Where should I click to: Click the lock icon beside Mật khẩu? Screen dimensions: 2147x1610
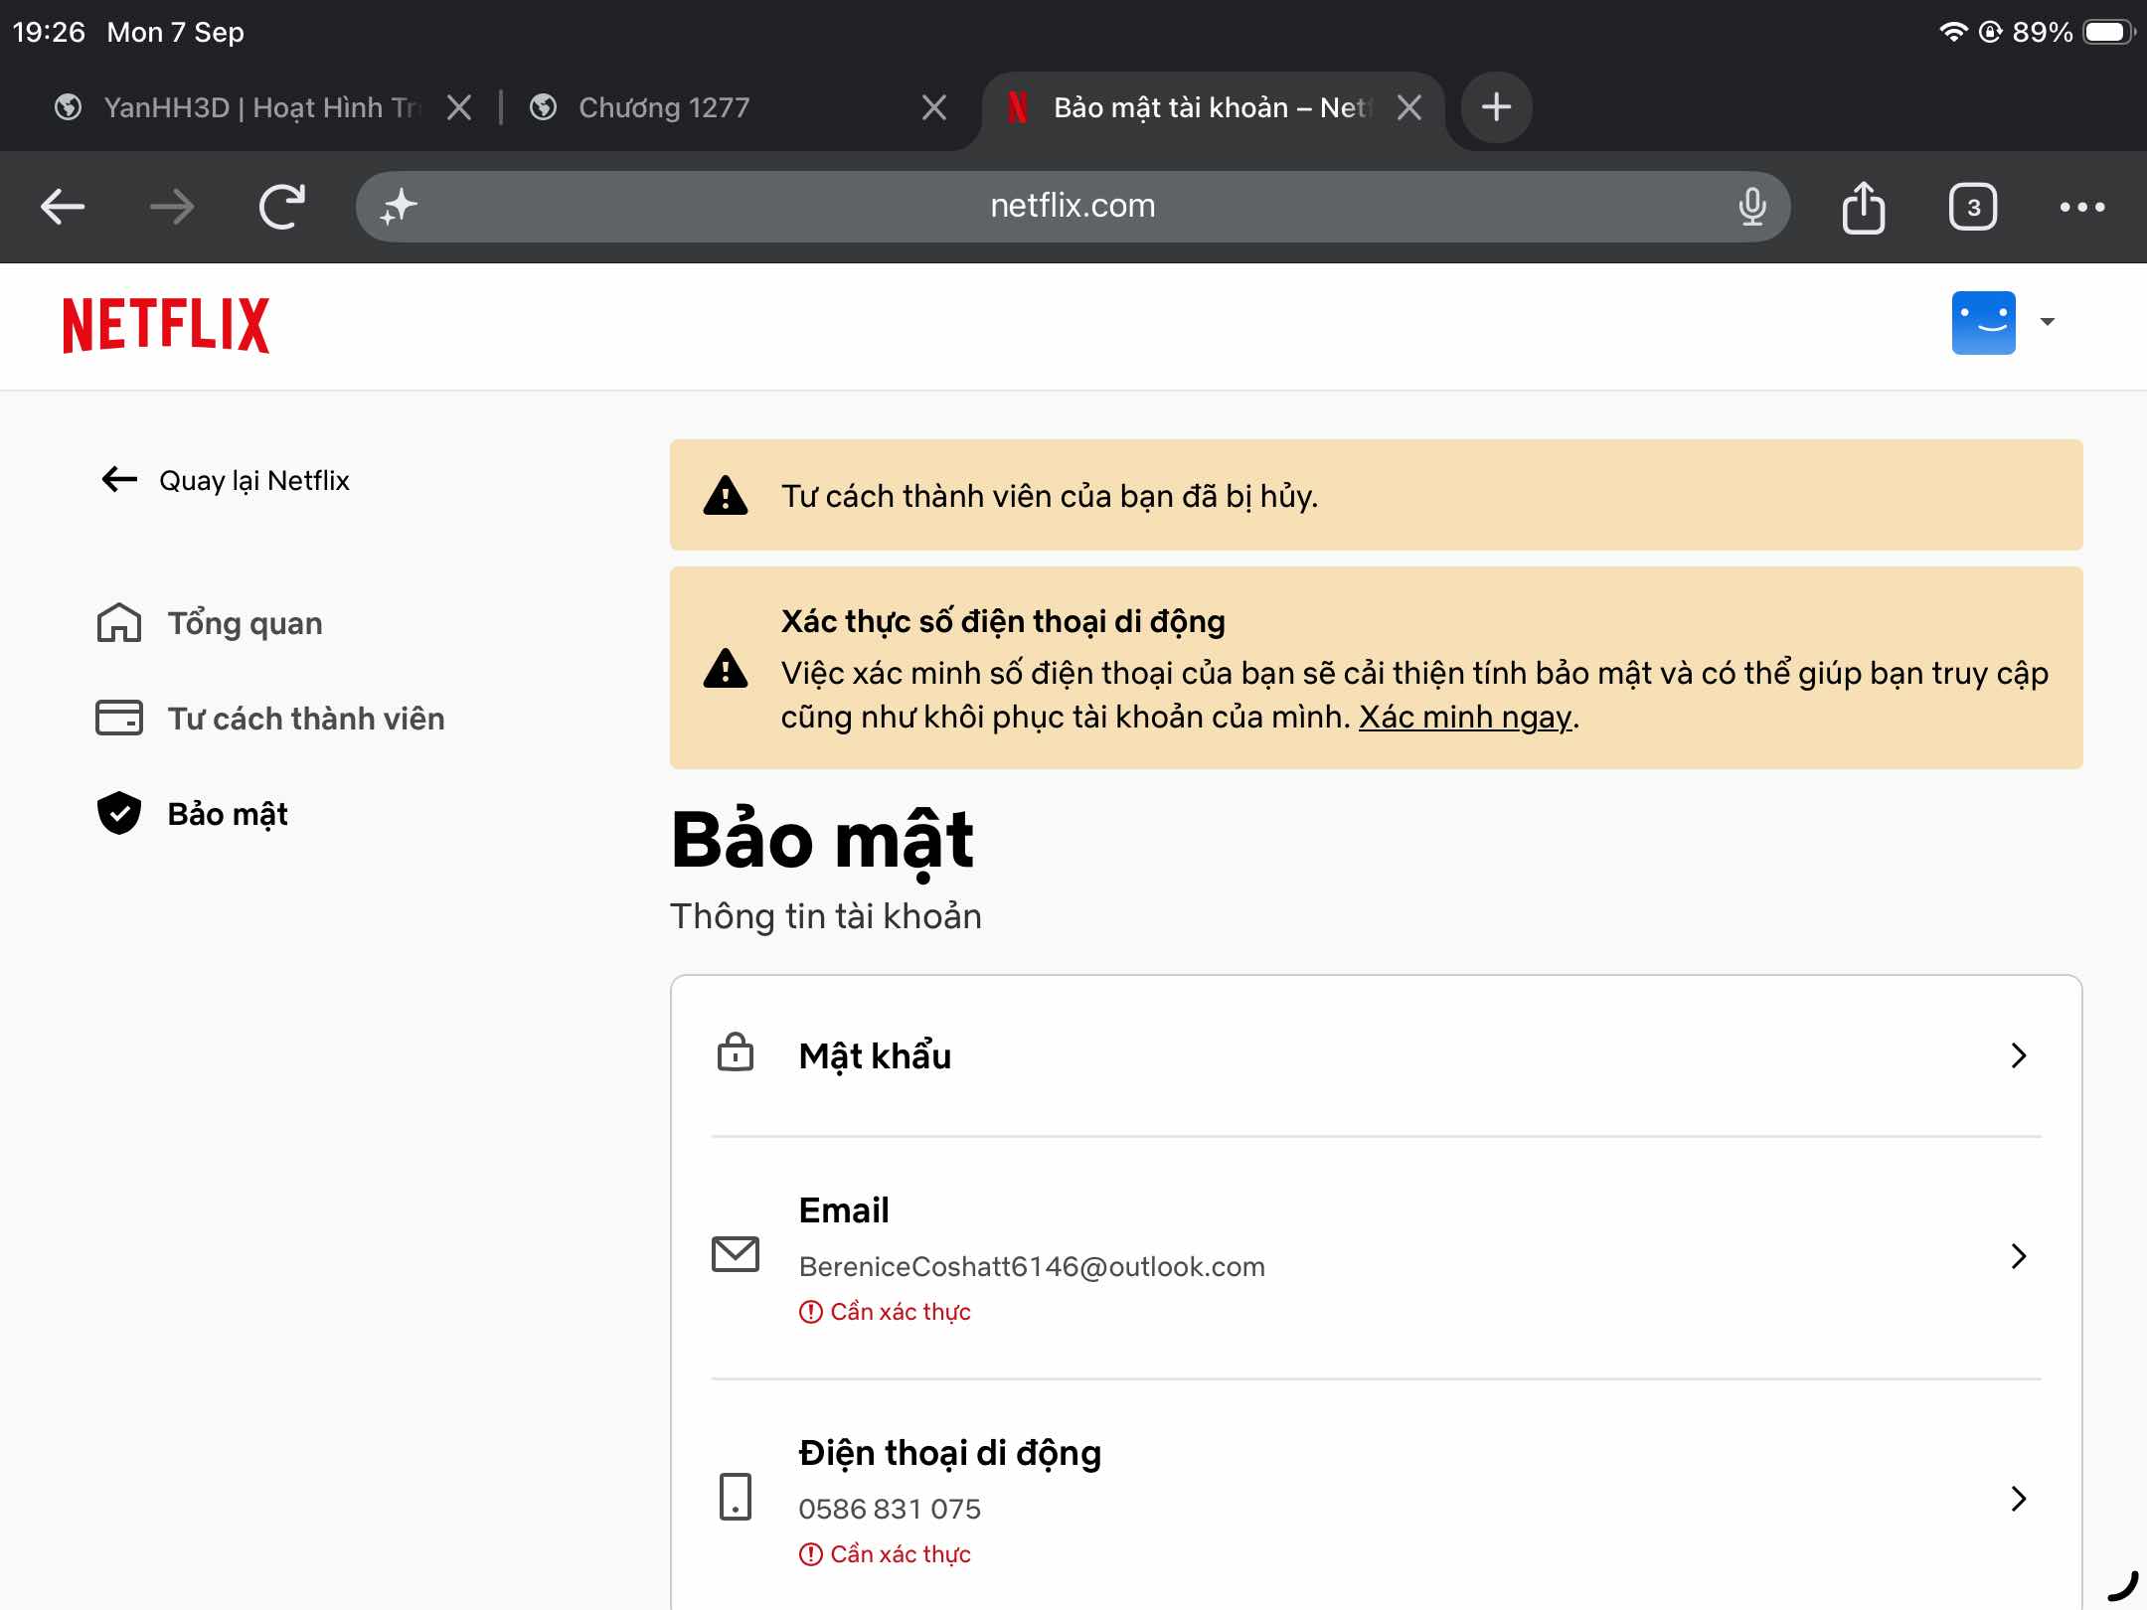pyautogui.click(x=736, y=1052)
